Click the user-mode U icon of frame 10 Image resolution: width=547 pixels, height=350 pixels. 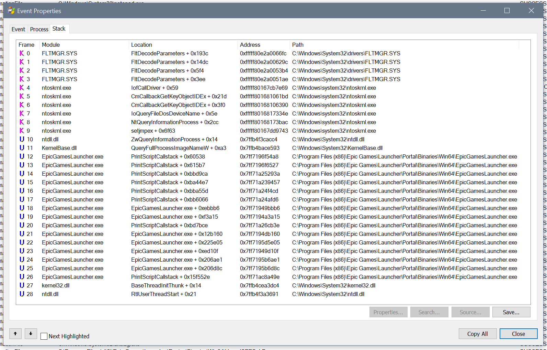(x=22, y=139)
